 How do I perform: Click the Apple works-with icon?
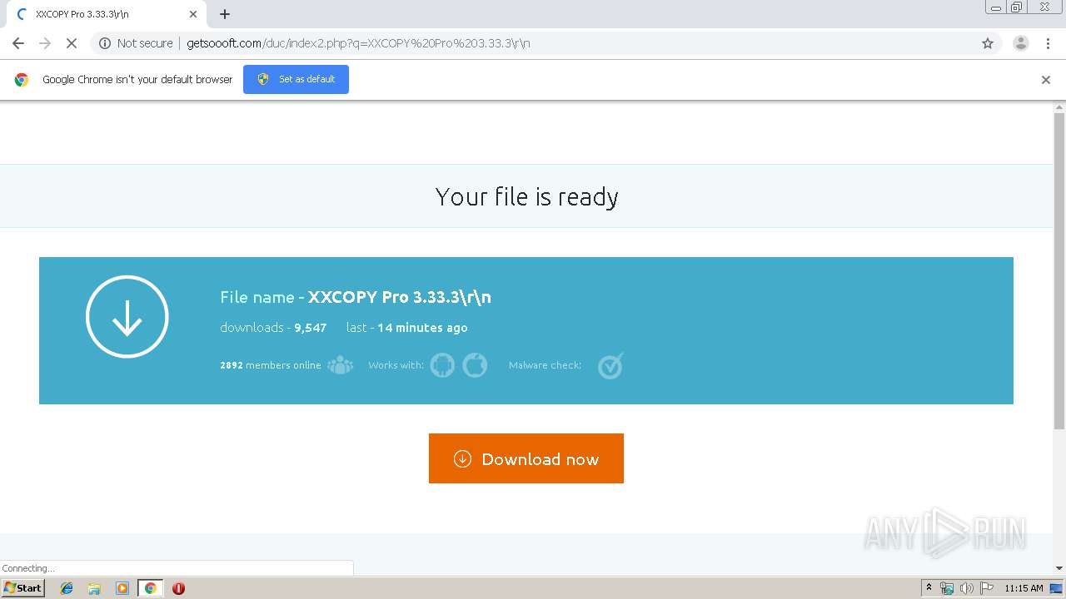coord(475,365)
